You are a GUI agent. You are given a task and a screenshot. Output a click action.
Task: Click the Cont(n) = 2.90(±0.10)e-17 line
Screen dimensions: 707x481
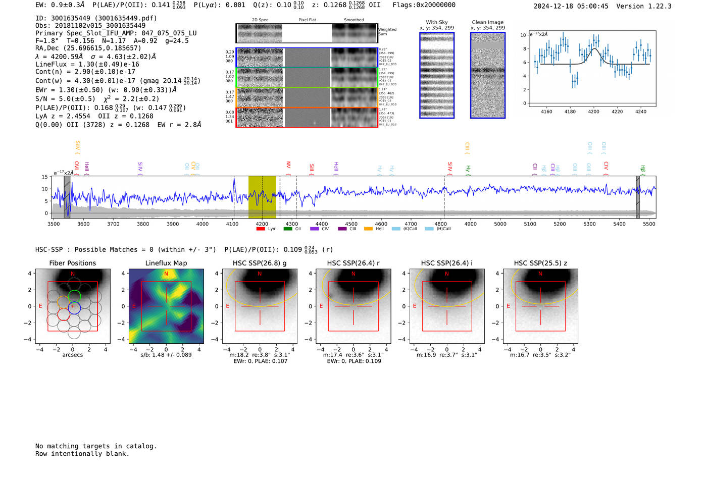[85, 72]
